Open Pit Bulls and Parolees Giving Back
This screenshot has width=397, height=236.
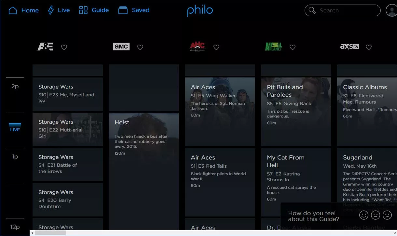(296, 112)
